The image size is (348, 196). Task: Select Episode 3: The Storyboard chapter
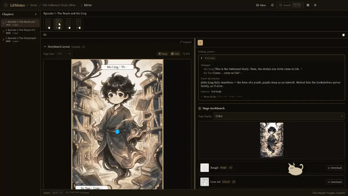click(x=20, y=39)
